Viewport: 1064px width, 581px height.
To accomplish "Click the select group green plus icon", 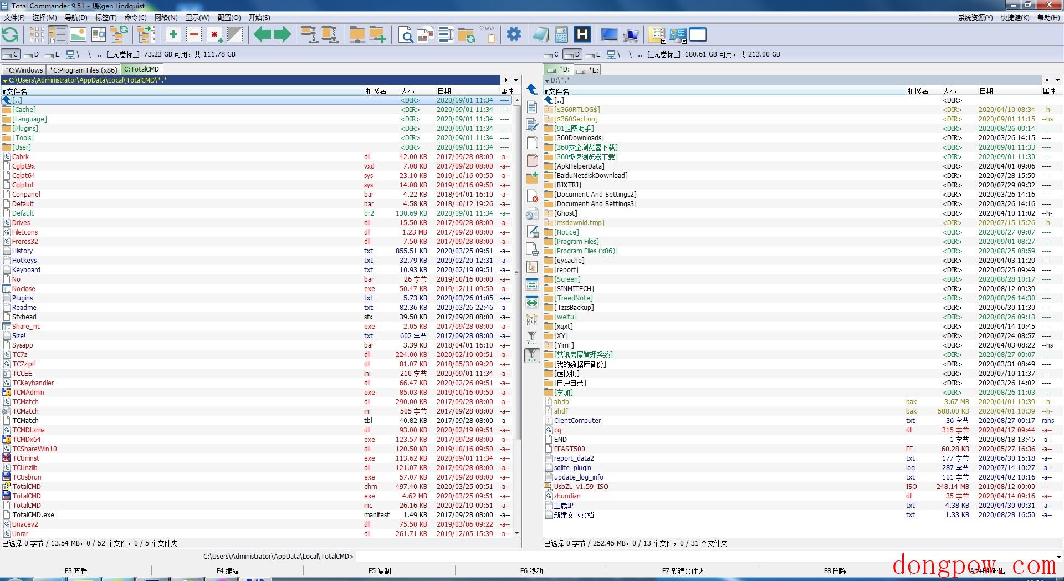I will 173,35.
